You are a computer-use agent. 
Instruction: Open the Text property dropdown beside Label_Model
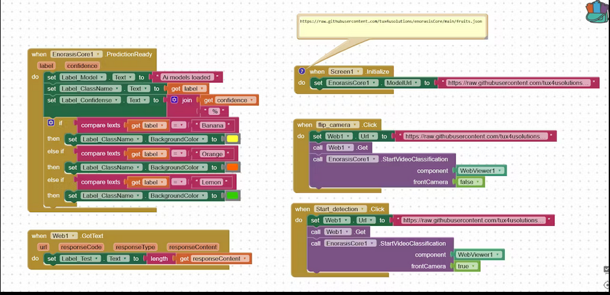[124, 77]
